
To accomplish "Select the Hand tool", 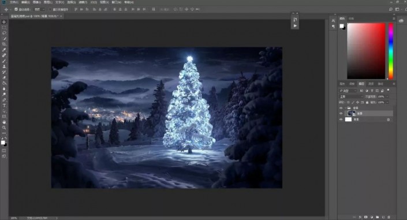I will 4,122.
